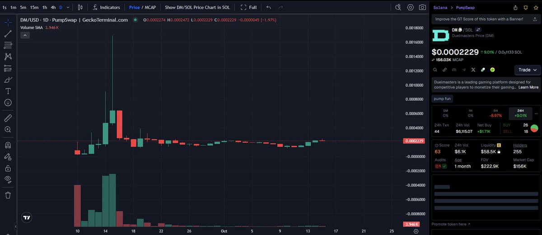Open the forecasting and measurement tools

[8, 68]
